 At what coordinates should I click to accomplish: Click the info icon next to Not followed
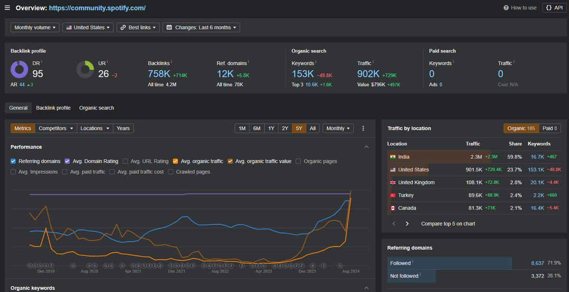pyautogui.click(x=421, y=275)
